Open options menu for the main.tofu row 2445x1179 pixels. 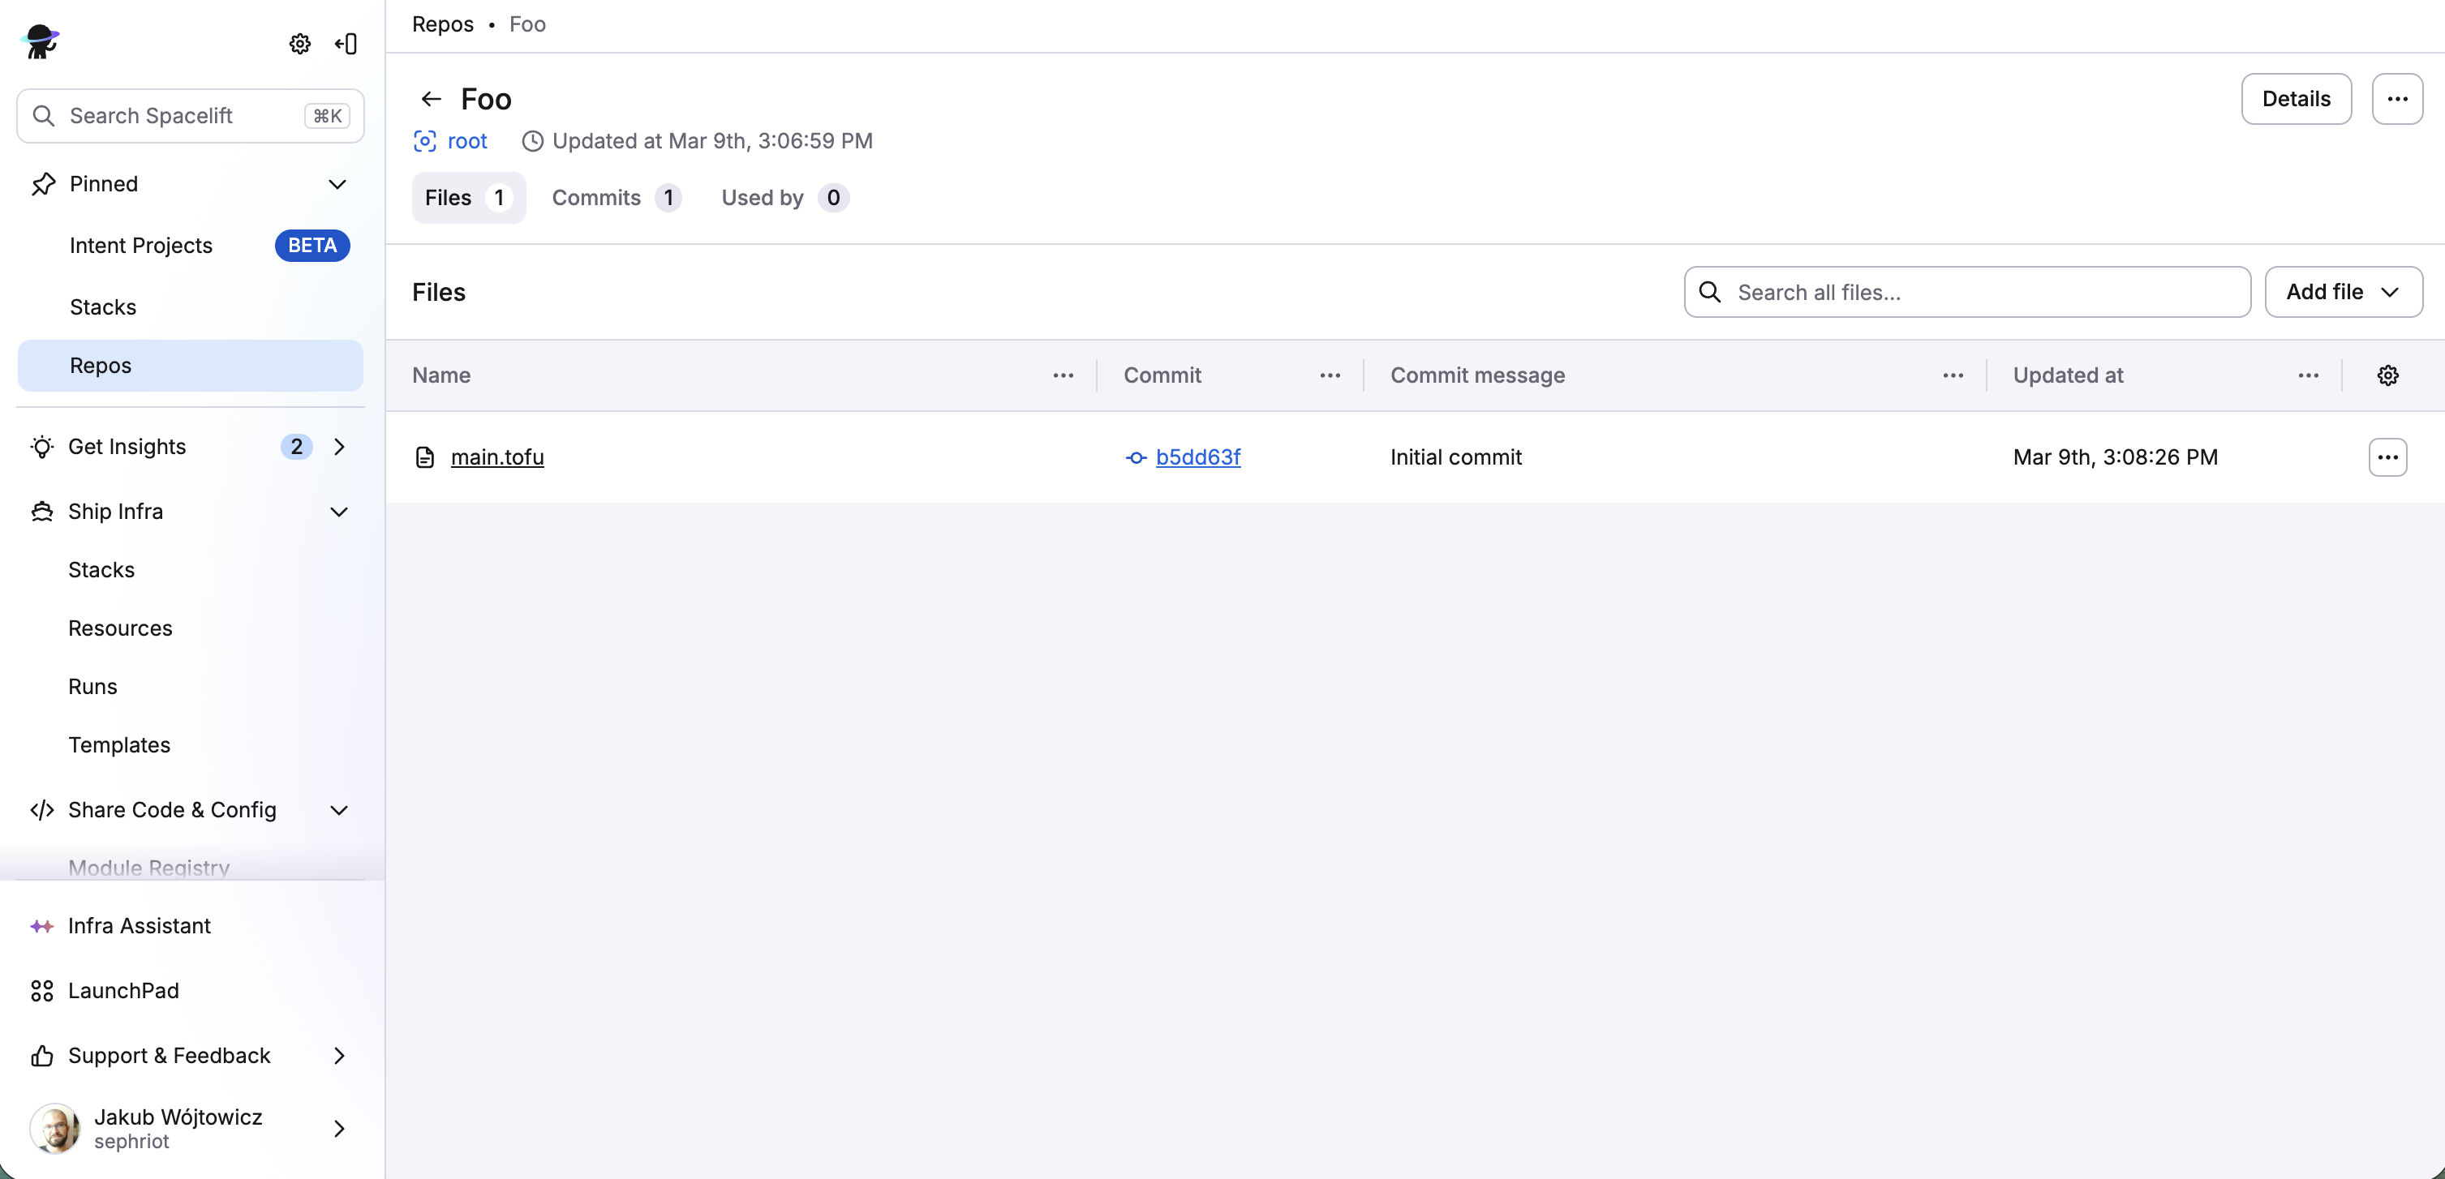[2388, 457]
